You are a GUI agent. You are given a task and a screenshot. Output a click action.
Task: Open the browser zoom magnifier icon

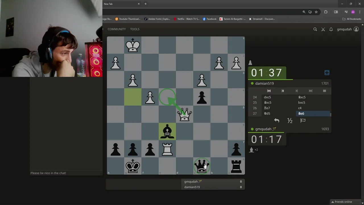pos(304,12)
